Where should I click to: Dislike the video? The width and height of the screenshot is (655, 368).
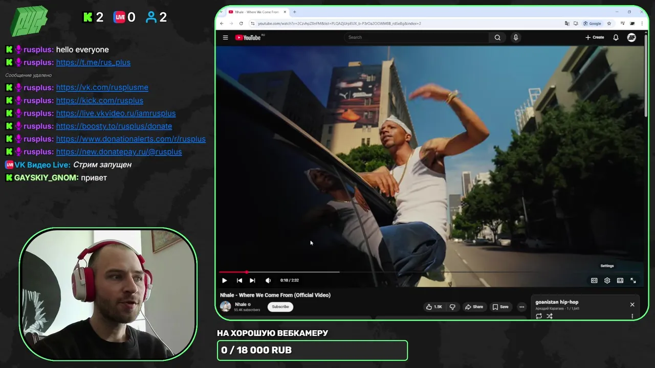coord(452,307)
